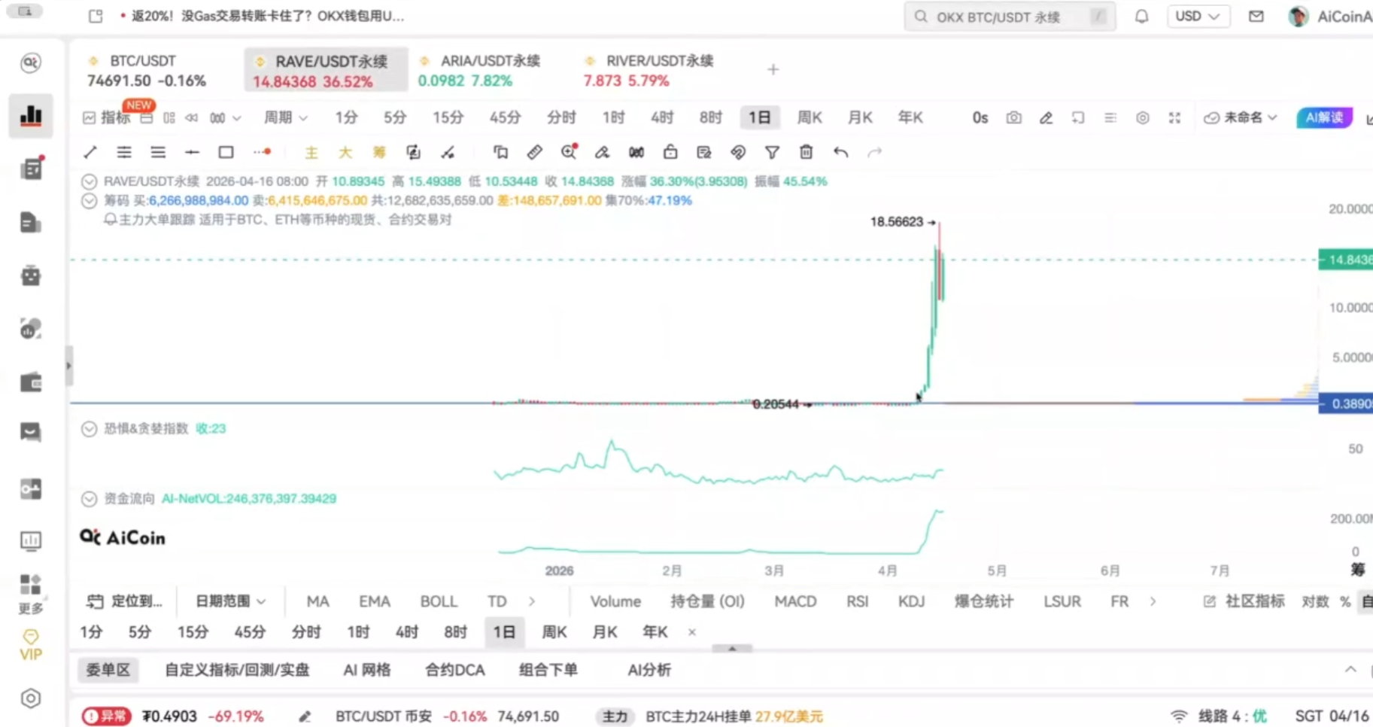Open the screenshot camera tool

[x=1013, y=117]
